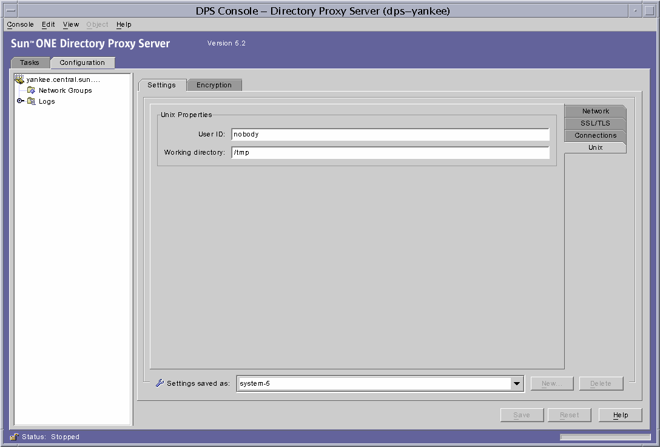Screen dimensions: 660x447
Task: Click the User ID input field
Action: coord(389,134)
